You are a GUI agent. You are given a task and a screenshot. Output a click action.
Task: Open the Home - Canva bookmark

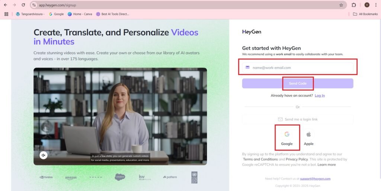tap(80, 14)
